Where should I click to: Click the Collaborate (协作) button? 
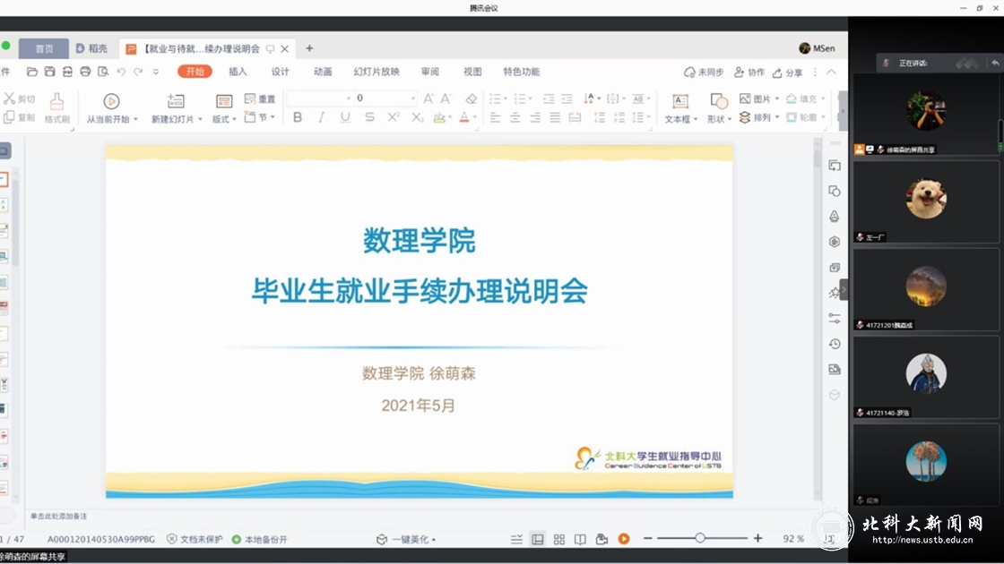pyautogui.click(x=749, y=73)
